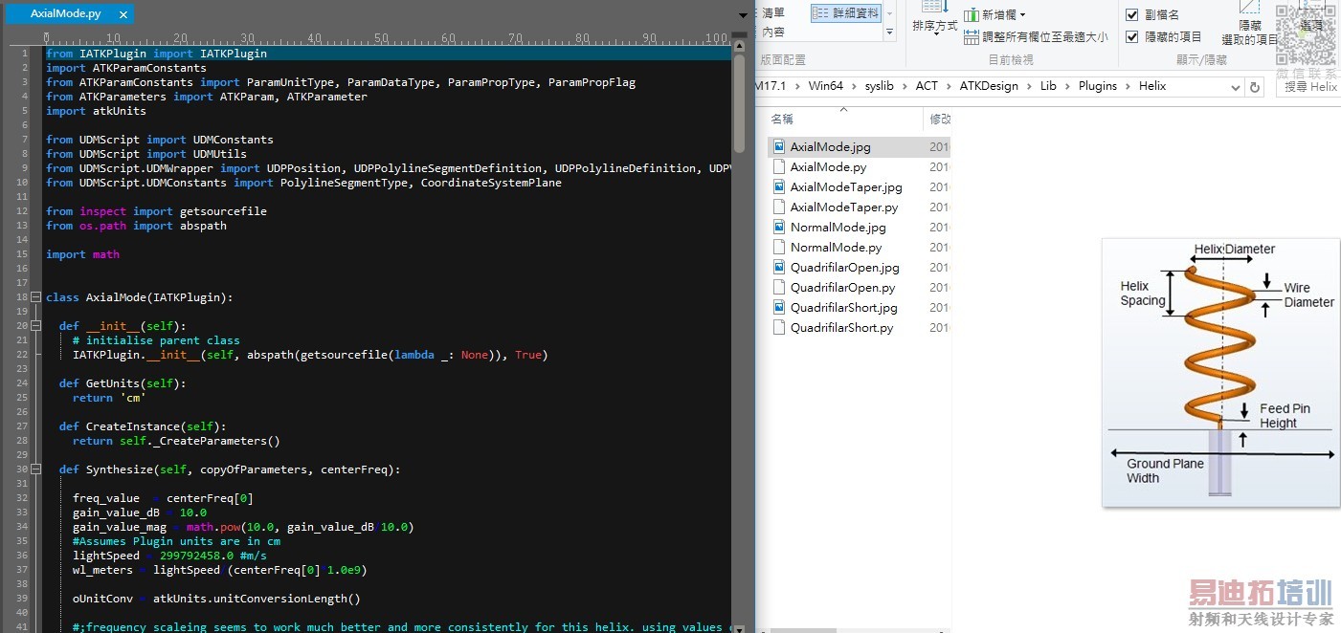The width and height of the screenshot is (1341, 633).
Task: Collapse the Synthesize method fold marker
Action: (36, 469)
